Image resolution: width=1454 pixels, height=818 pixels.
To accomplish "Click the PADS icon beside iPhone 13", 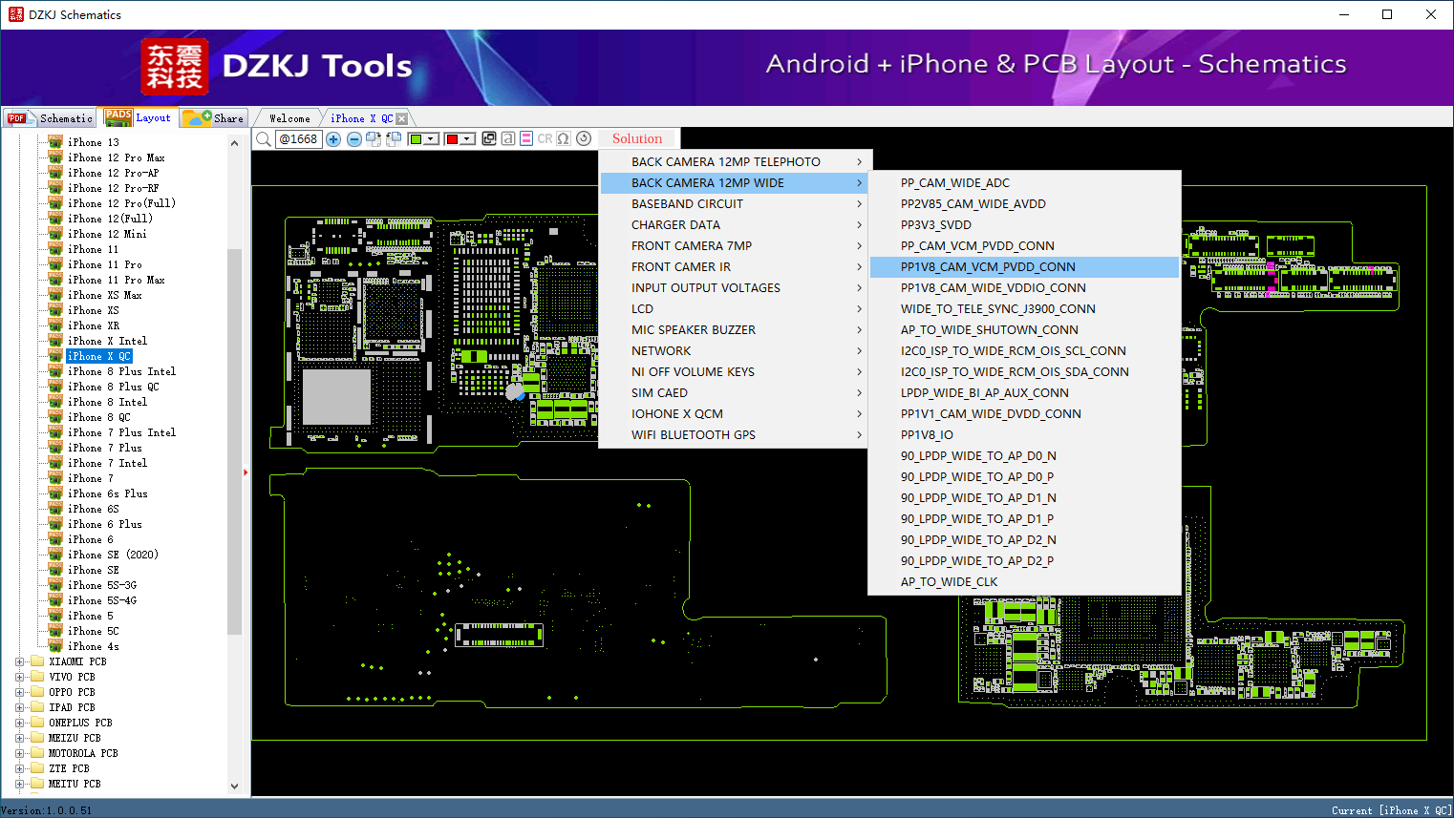I will point(55,142).
